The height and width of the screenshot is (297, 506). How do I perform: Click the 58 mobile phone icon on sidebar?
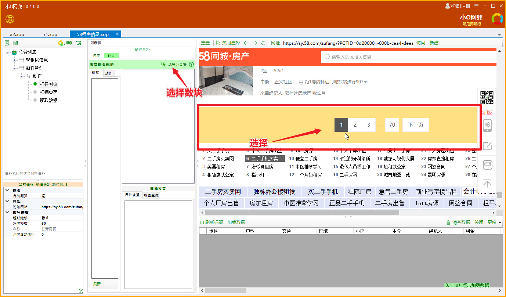[487, 126]
